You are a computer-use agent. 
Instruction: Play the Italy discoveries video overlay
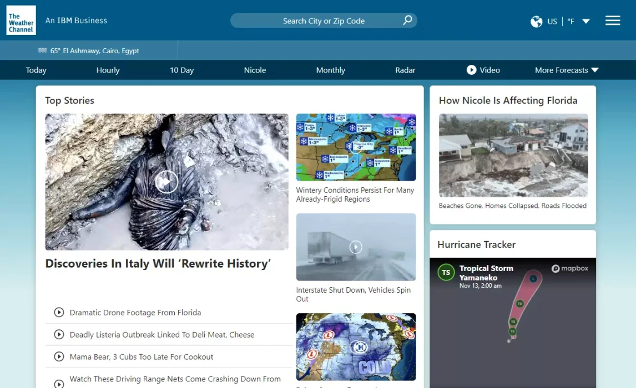[x=166, y=182]
